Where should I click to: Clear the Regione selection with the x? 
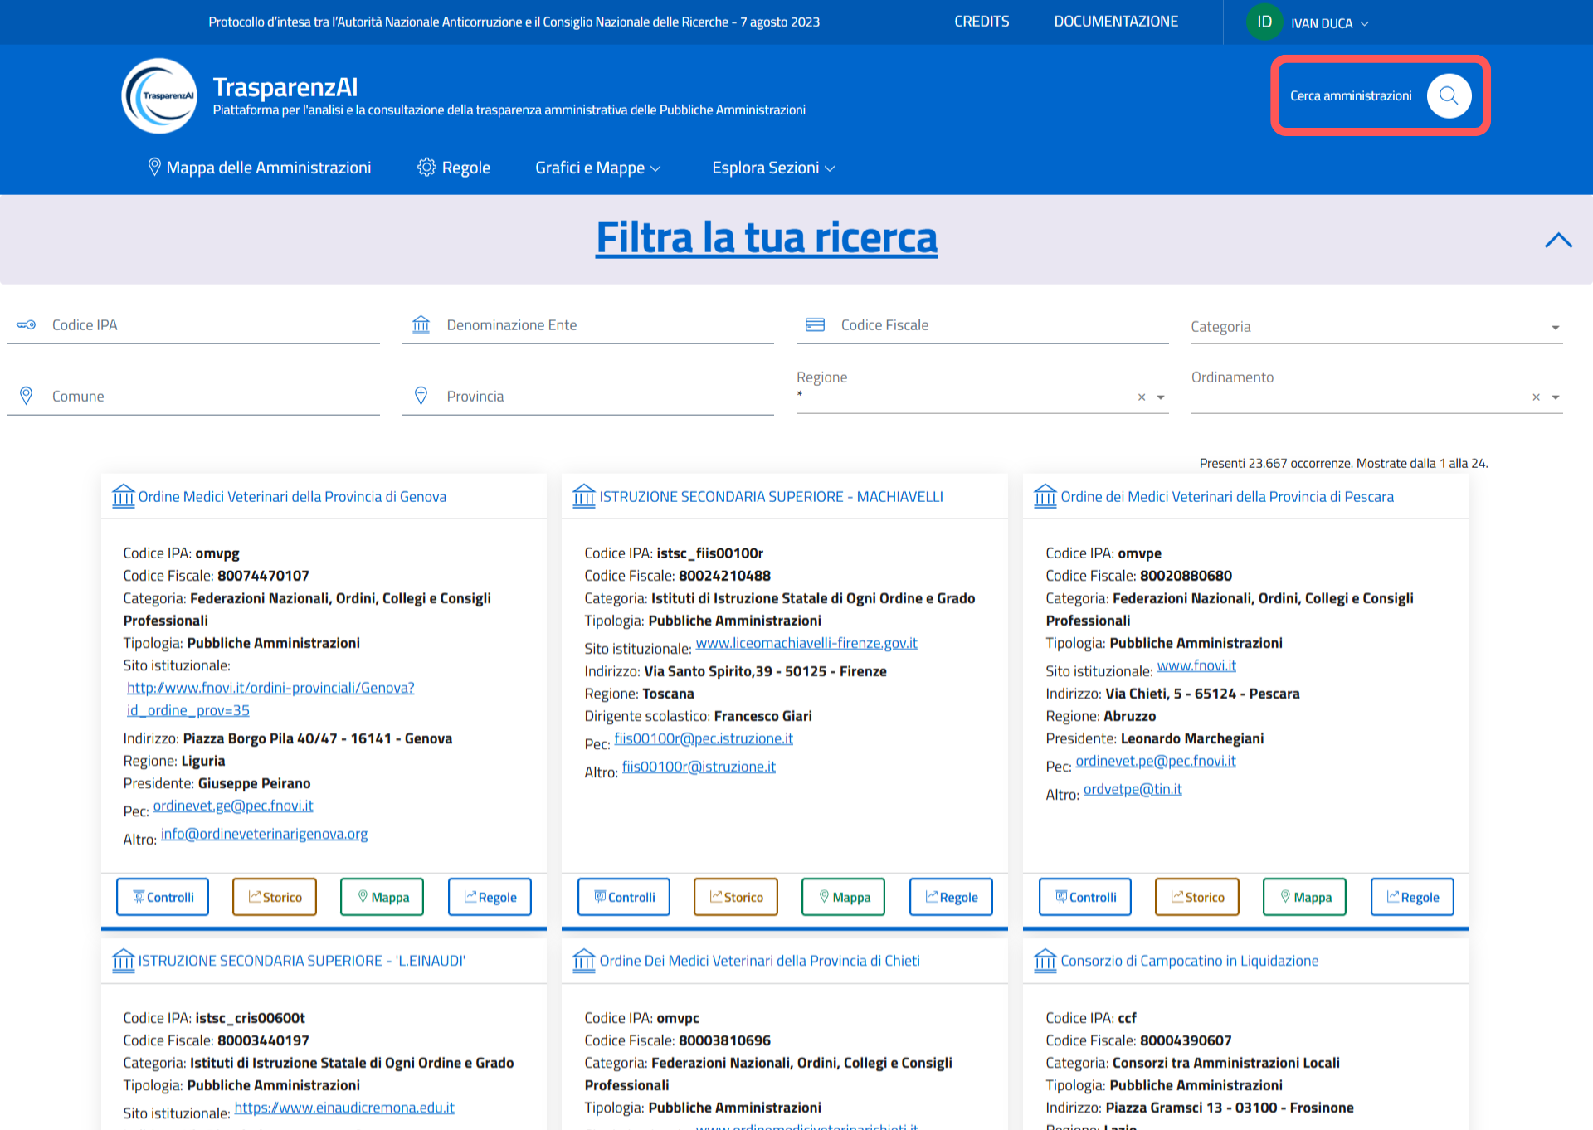1142,397
